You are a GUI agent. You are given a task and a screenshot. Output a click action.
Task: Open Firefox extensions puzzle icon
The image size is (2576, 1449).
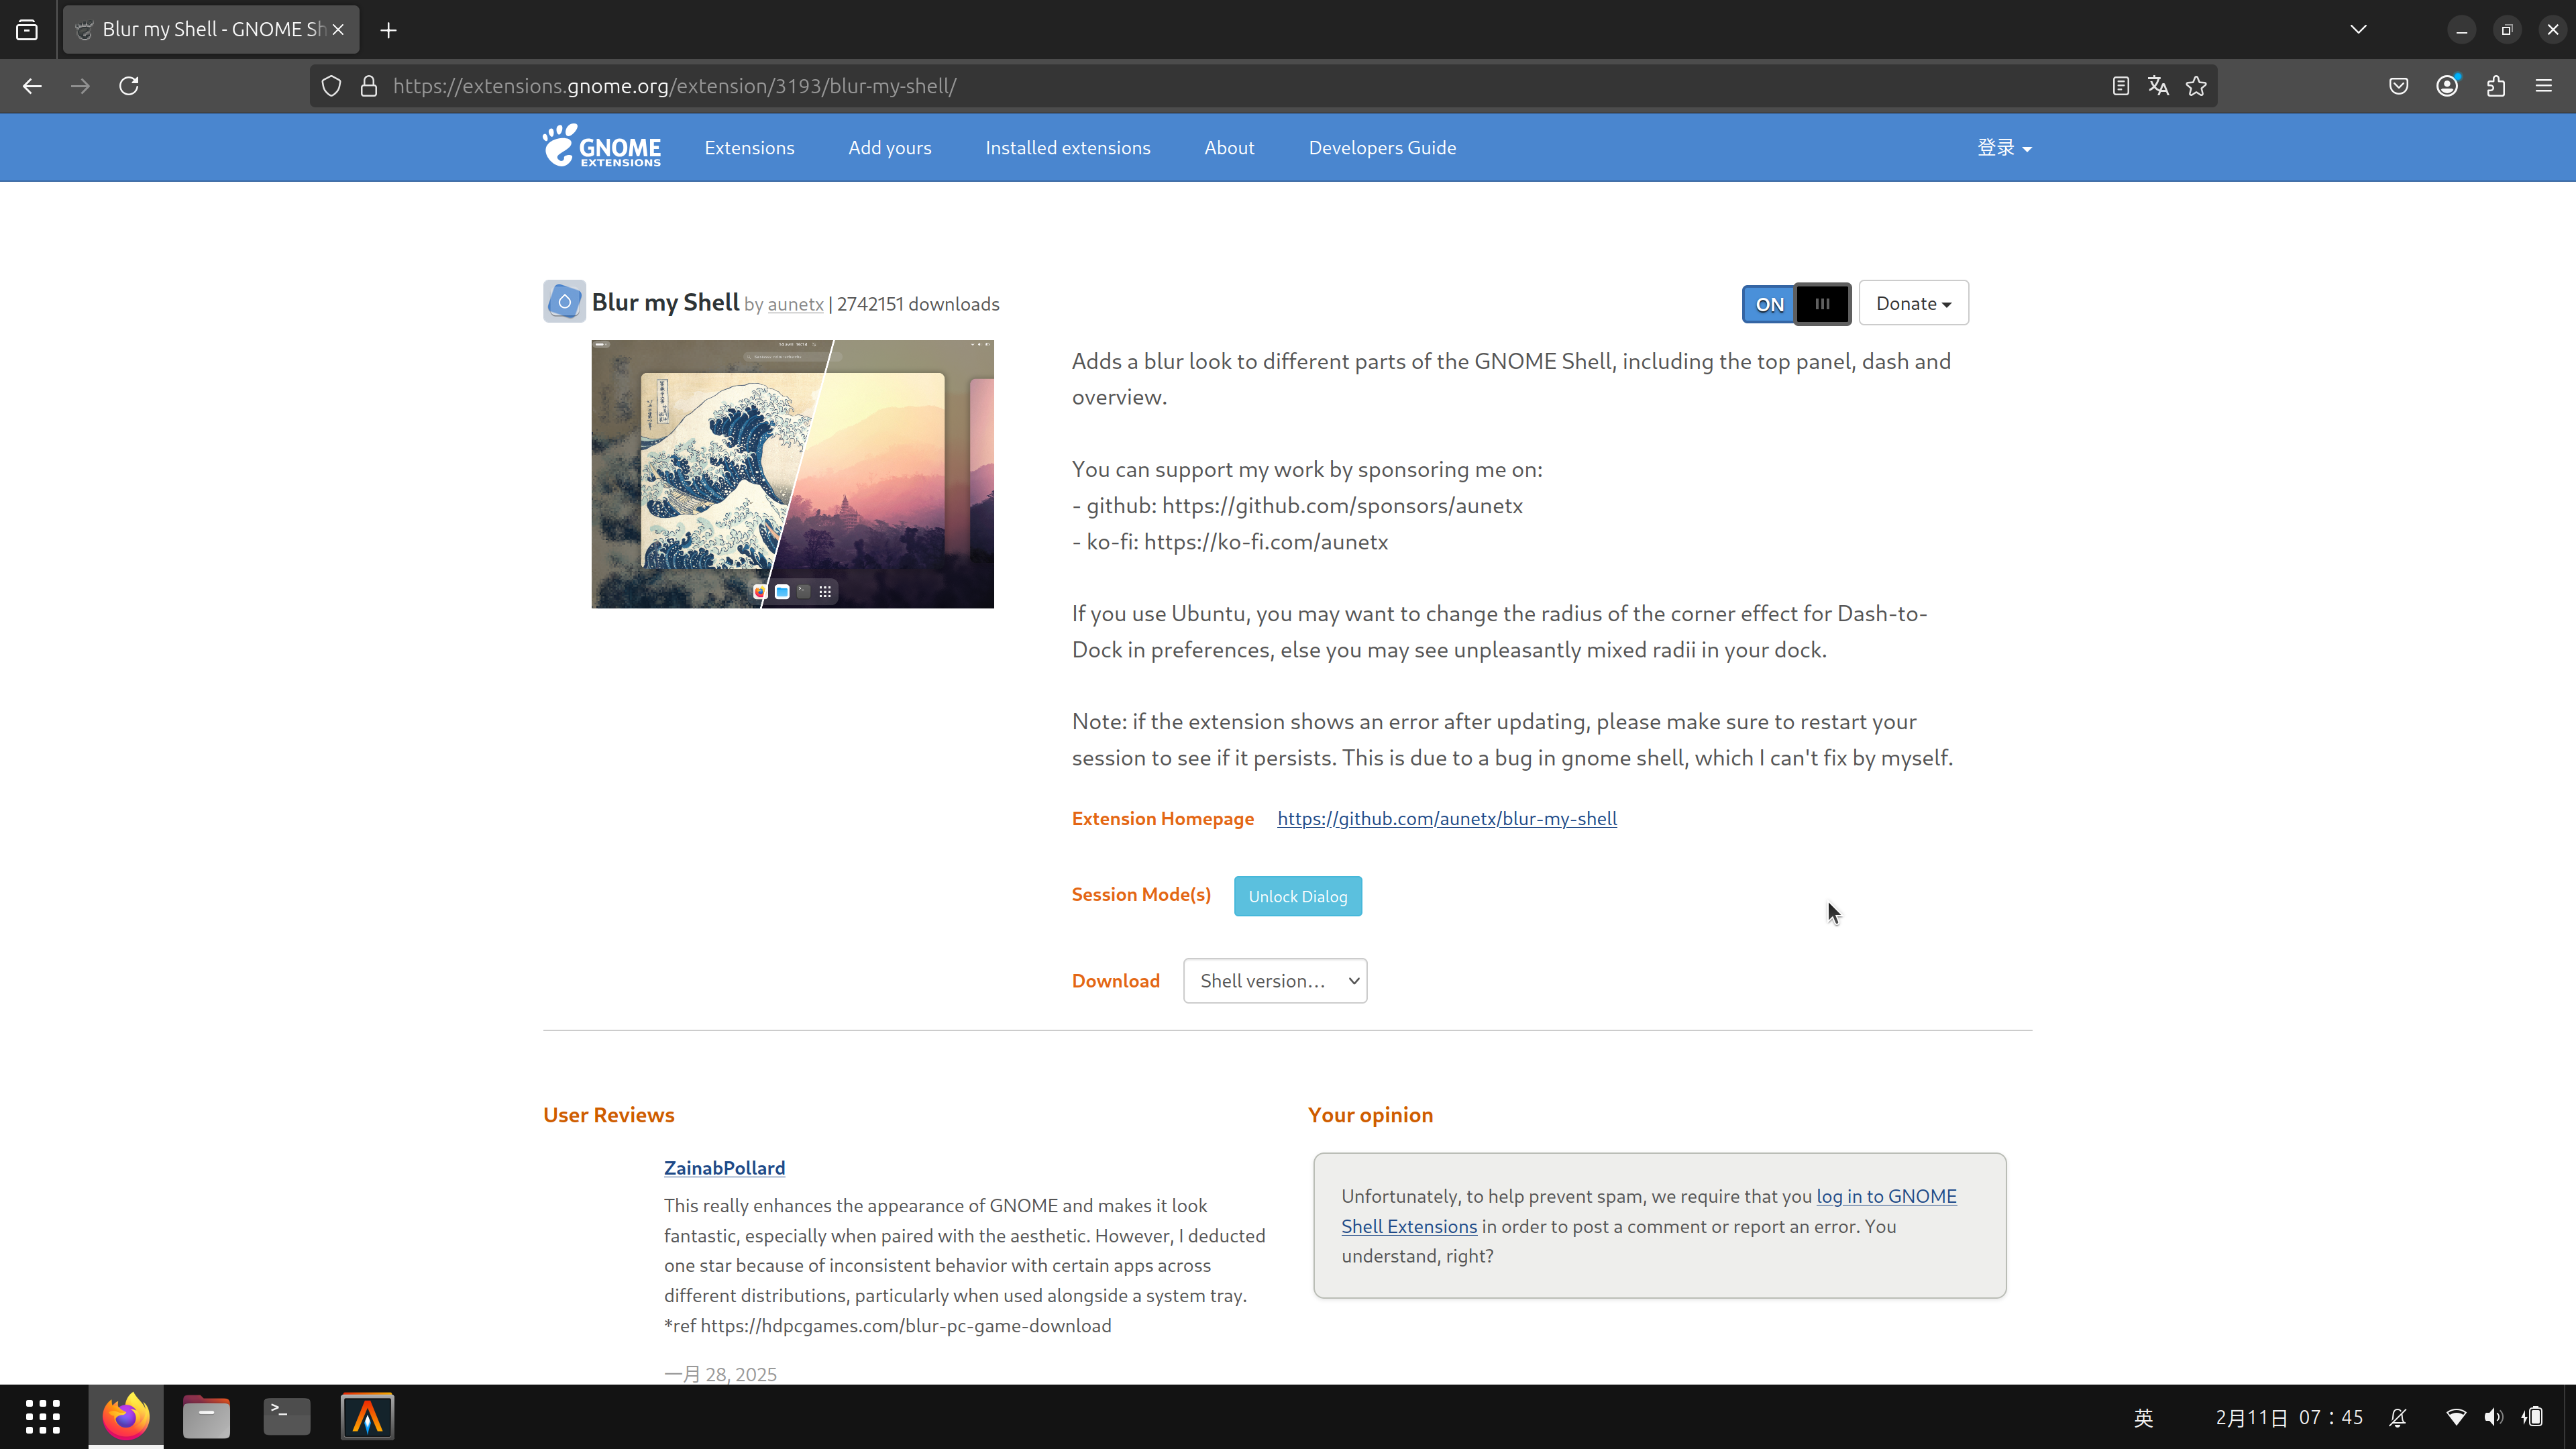point(2495,86)
